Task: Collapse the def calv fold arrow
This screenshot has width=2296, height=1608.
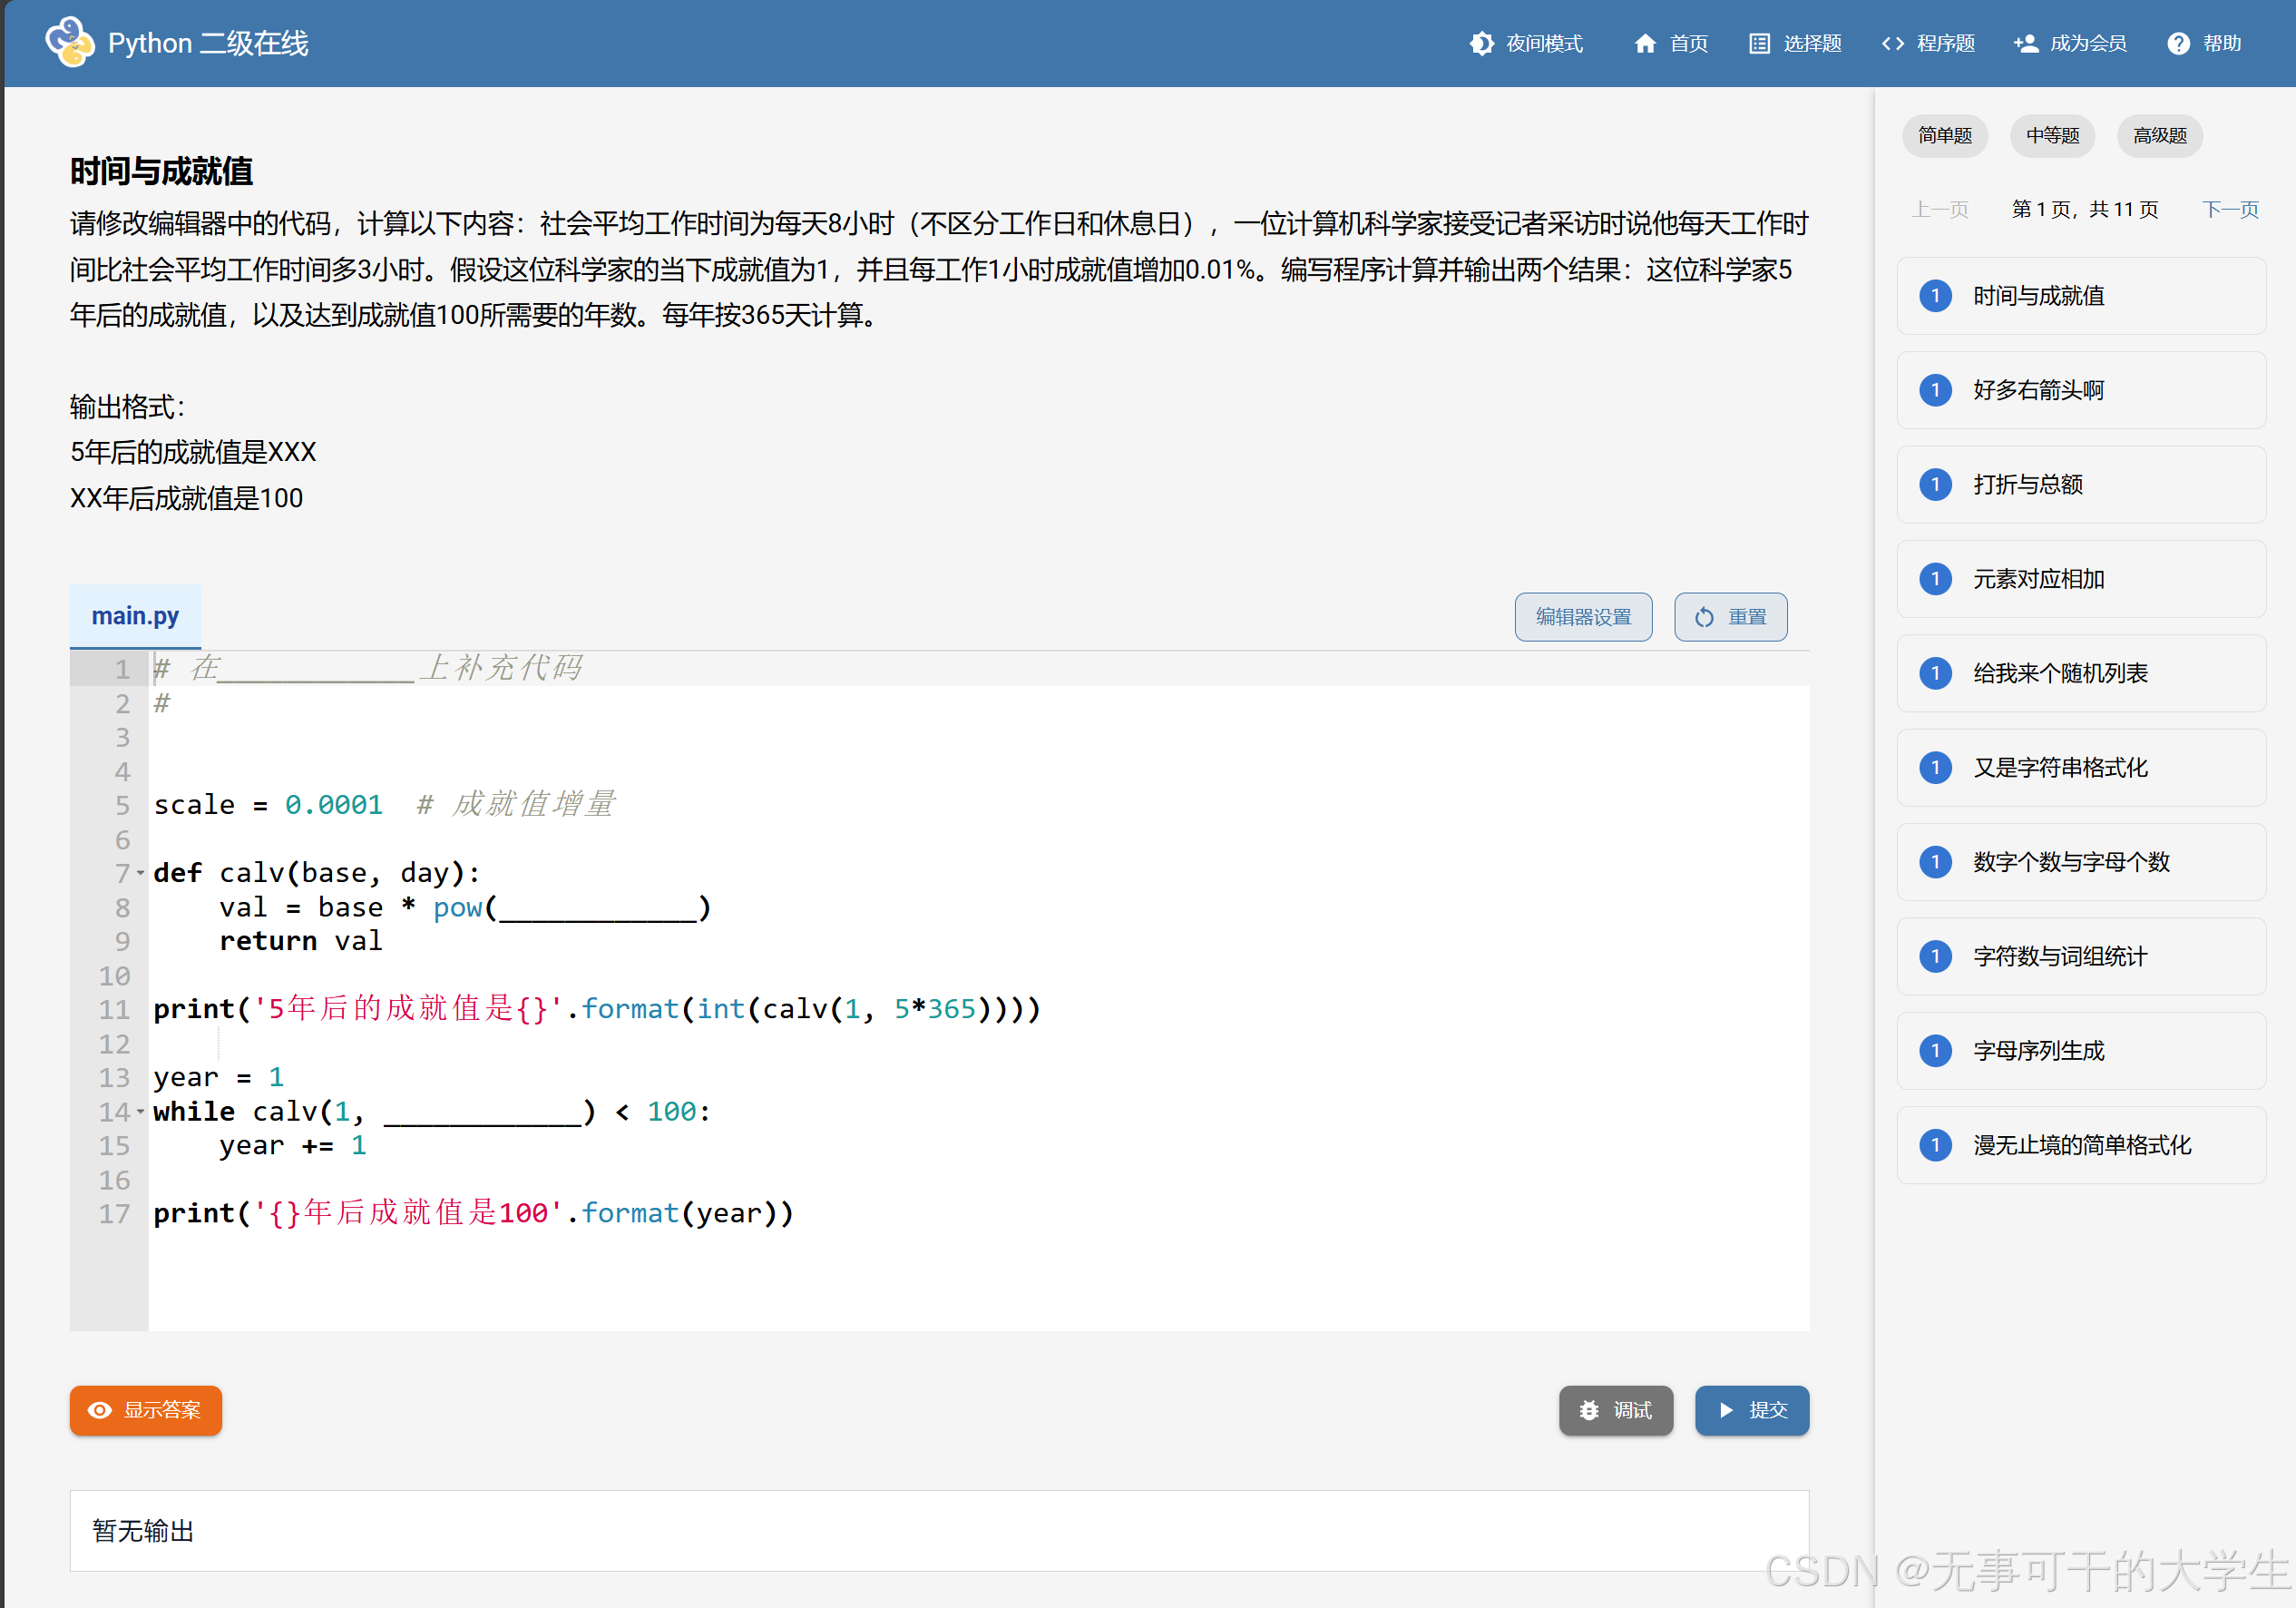Action: coord(140,873)
